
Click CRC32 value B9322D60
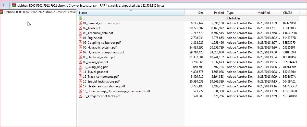pos(289,23)
